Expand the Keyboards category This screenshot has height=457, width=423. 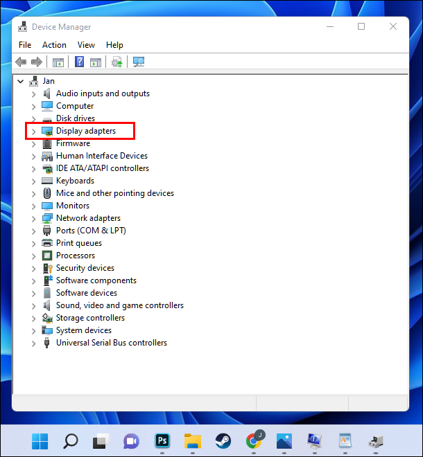coord(34,181)
